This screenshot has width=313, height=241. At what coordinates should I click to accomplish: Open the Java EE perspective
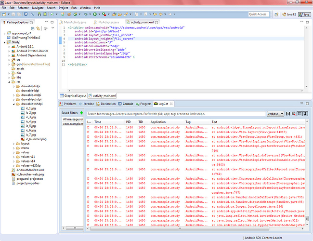[x=288, y=14]
